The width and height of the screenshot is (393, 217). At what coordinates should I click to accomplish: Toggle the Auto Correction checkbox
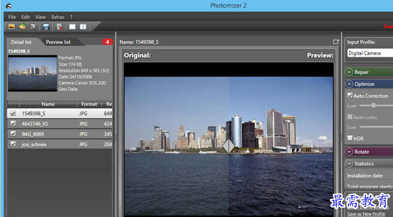click(x=350, y=95)
